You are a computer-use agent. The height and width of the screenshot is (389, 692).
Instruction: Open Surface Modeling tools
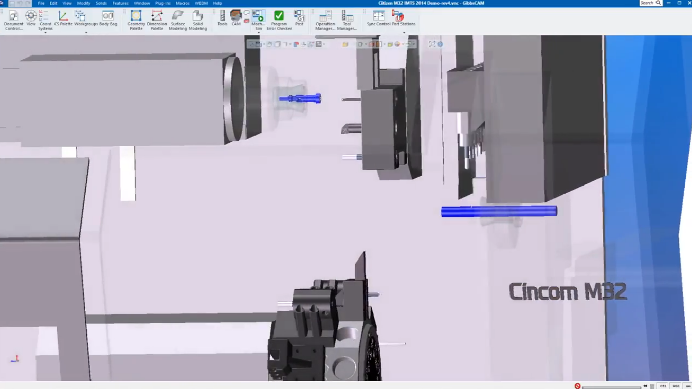177,20
